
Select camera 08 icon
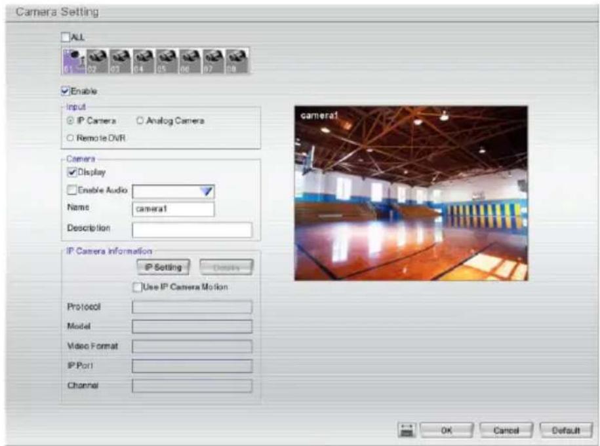tap(237, 61)
